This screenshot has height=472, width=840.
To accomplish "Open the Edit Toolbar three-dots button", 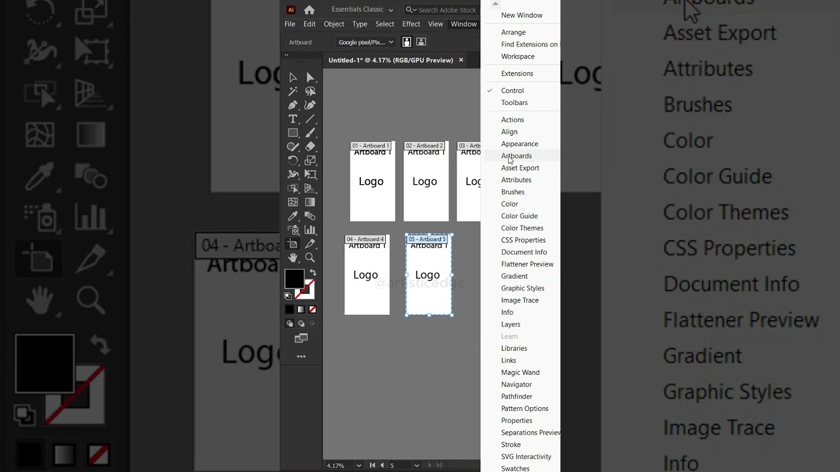I will pos(301,357).
